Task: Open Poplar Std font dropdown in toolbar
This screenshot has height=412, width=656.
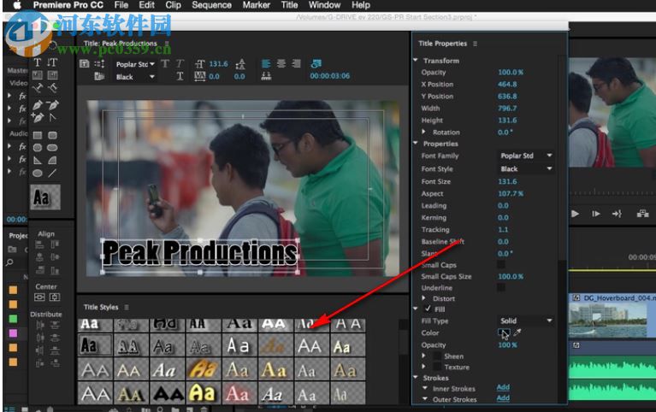Action: (x=135, y=64)
